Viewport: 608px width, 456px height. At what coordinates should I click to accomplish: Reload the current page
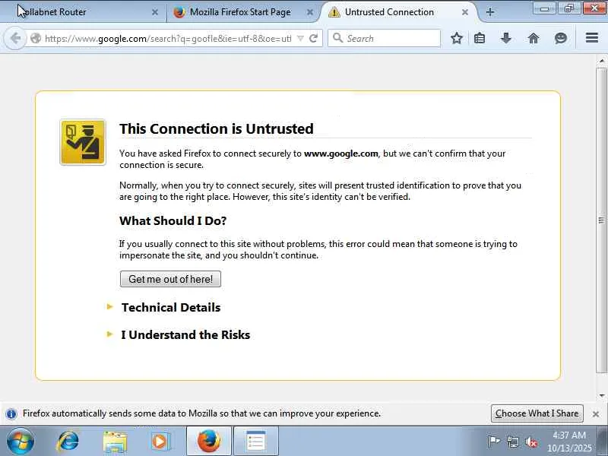(x=313, y=39)
